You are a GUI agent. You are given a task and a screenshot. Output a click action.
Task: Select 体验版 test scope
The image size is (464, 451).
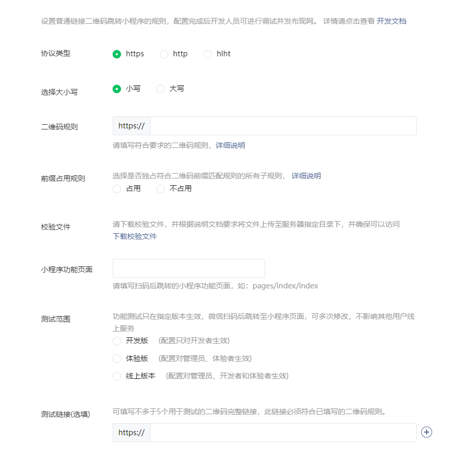[117, 359]
